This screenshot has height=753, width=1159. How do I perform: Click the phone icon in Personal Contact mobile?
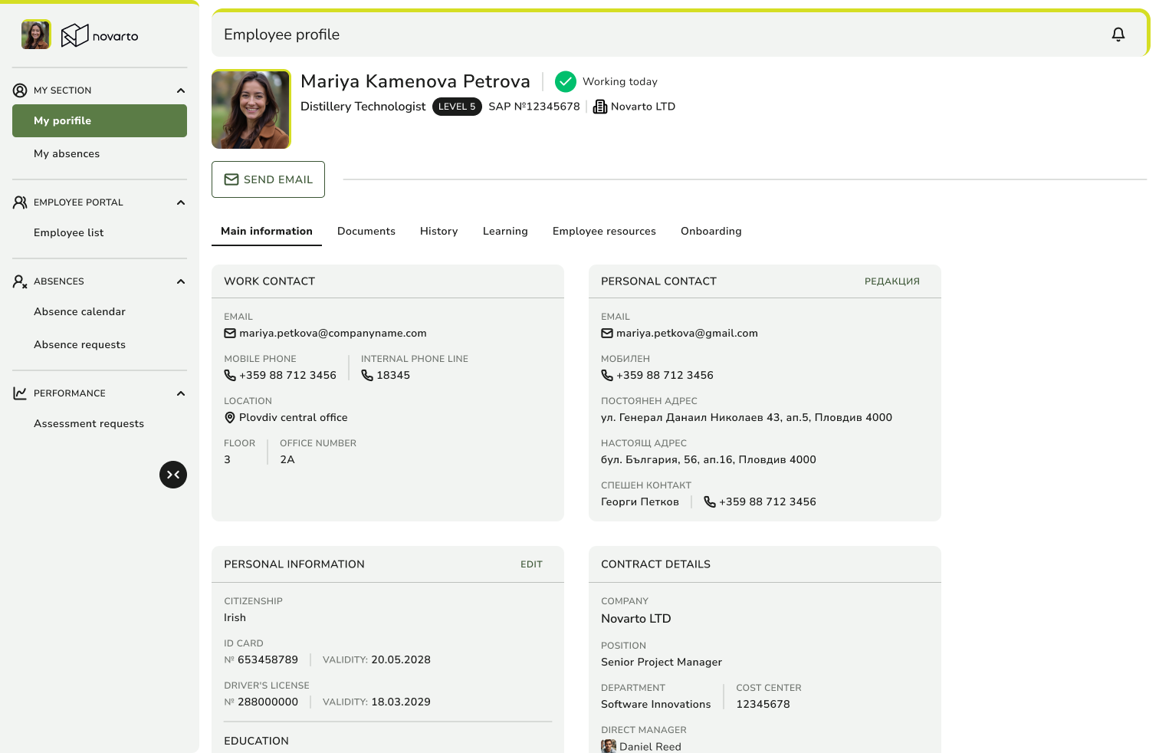[x=607, y=376]
